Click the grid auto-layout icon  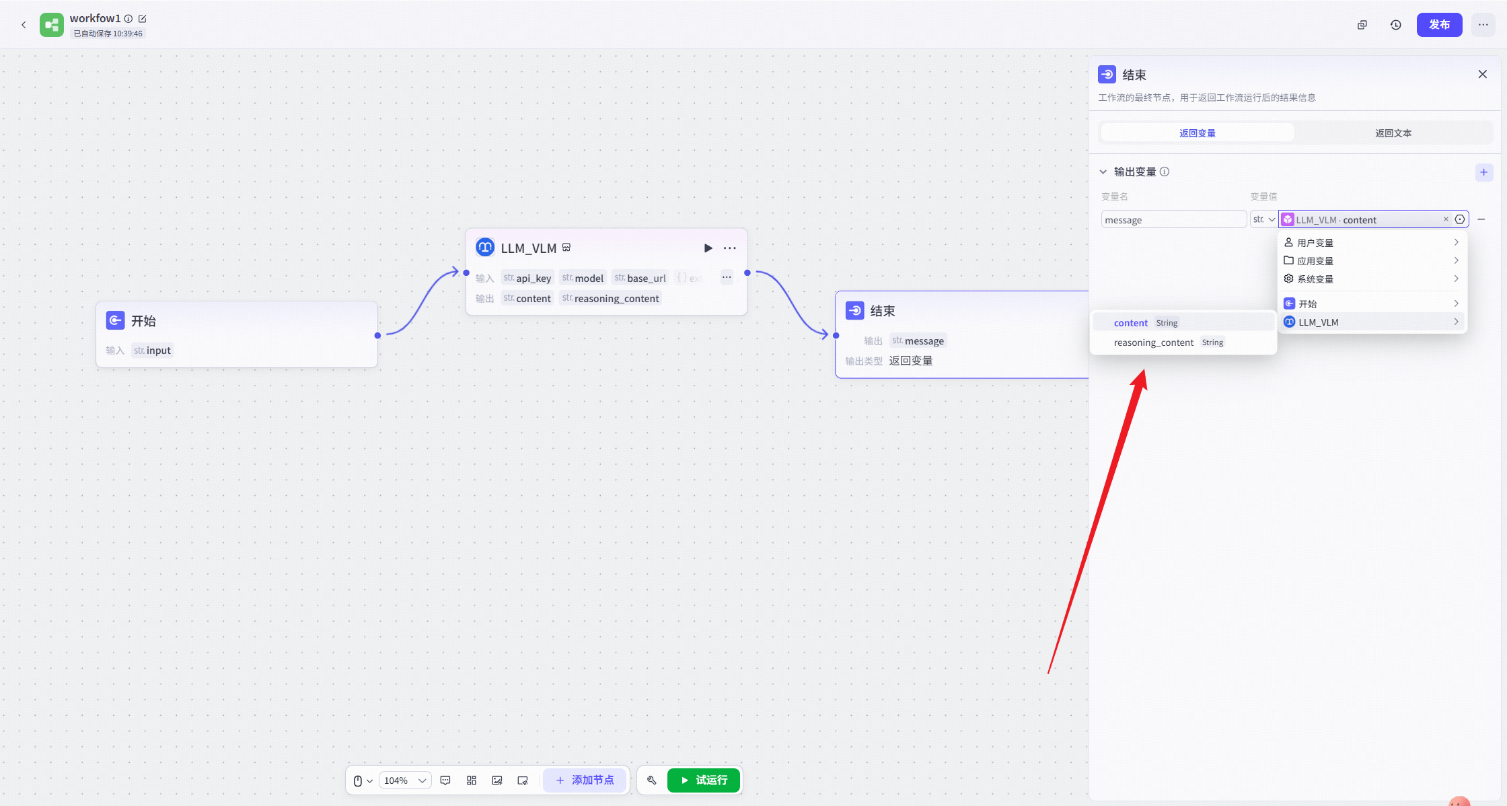coord(472,780)
